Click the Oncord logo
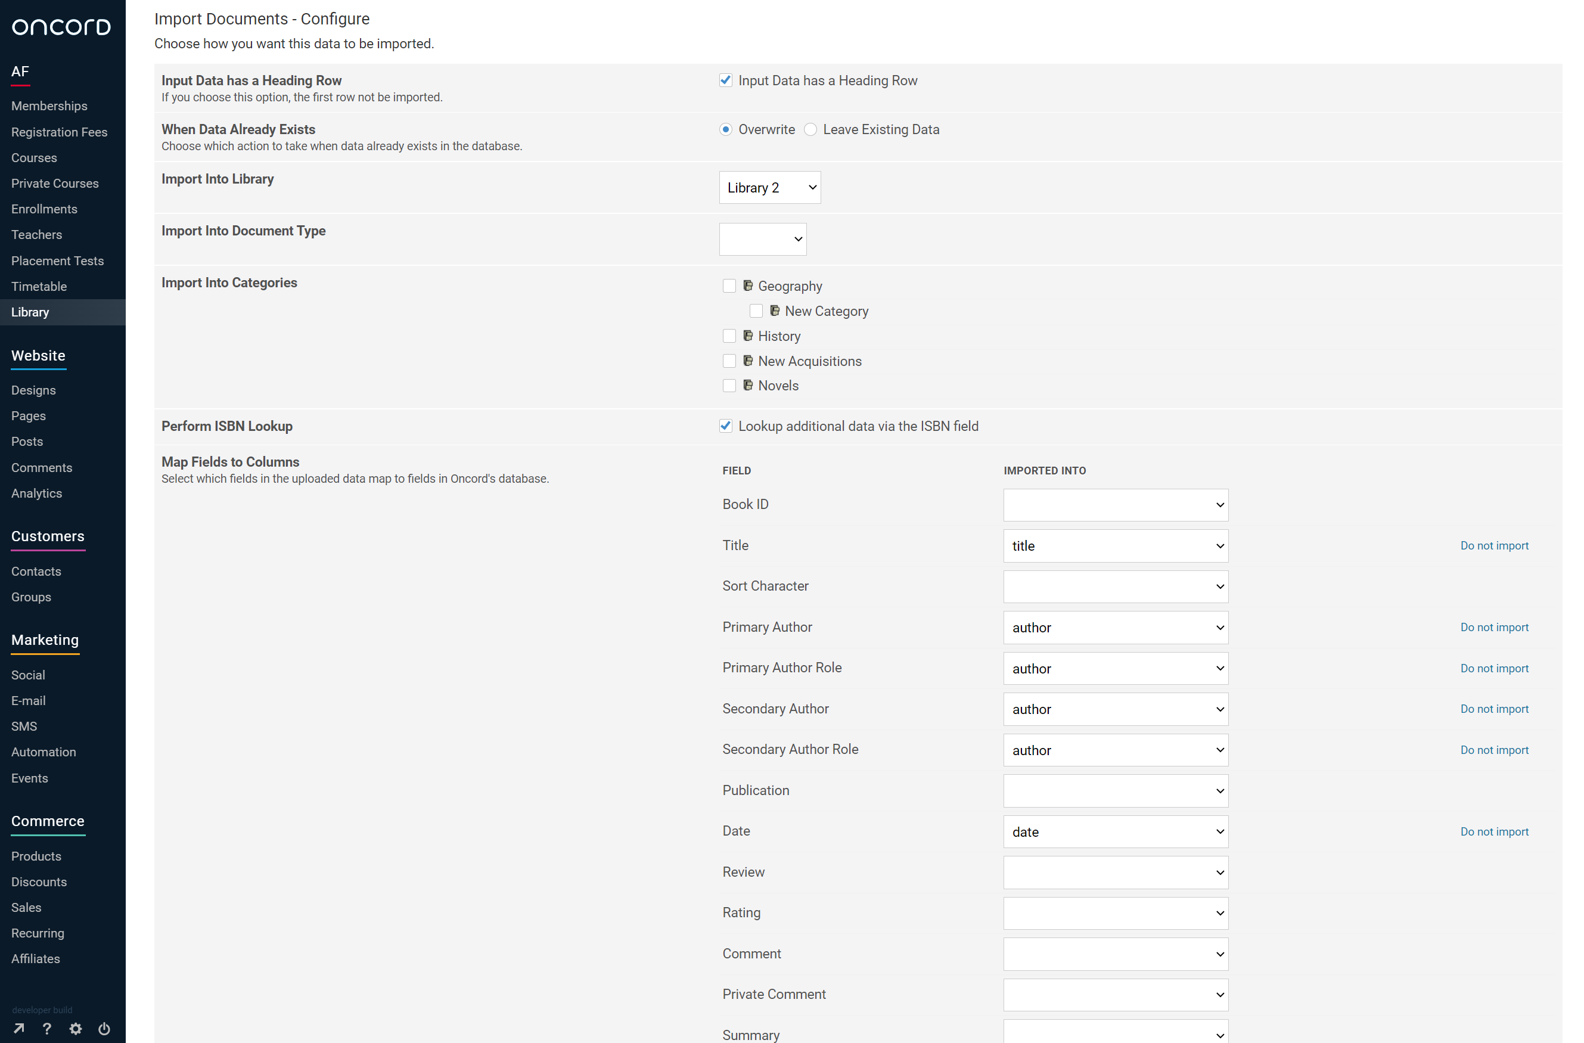The image size is (1584, 1043). coord(61,27)
